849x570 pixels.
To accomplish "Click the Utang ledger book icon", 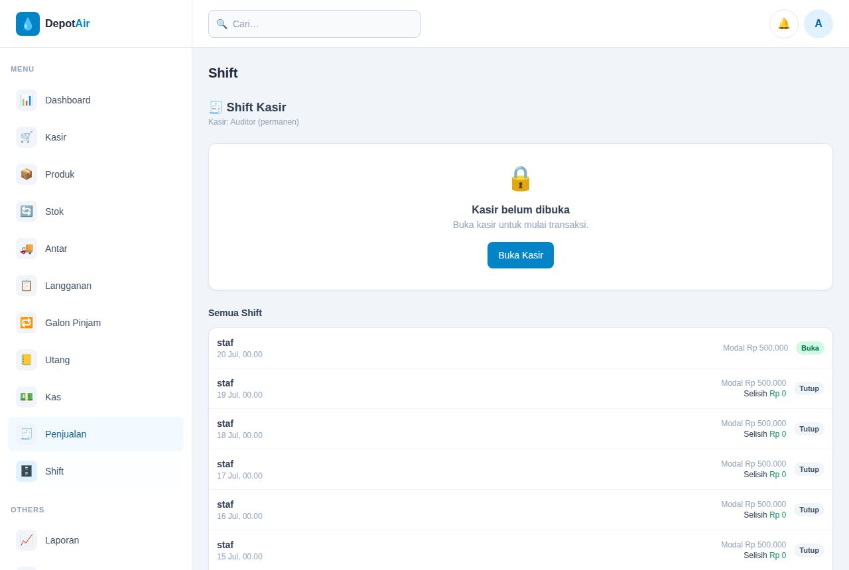I will [x=27, y=360].
